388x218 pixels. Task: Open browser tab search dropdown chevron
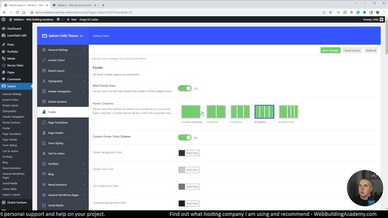point(356,3)
